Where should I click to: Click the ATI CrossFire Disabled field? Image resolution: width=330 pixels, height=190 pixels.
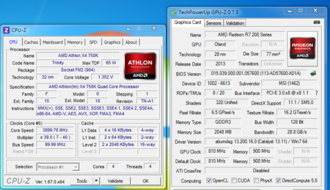(x=261, y=171)
